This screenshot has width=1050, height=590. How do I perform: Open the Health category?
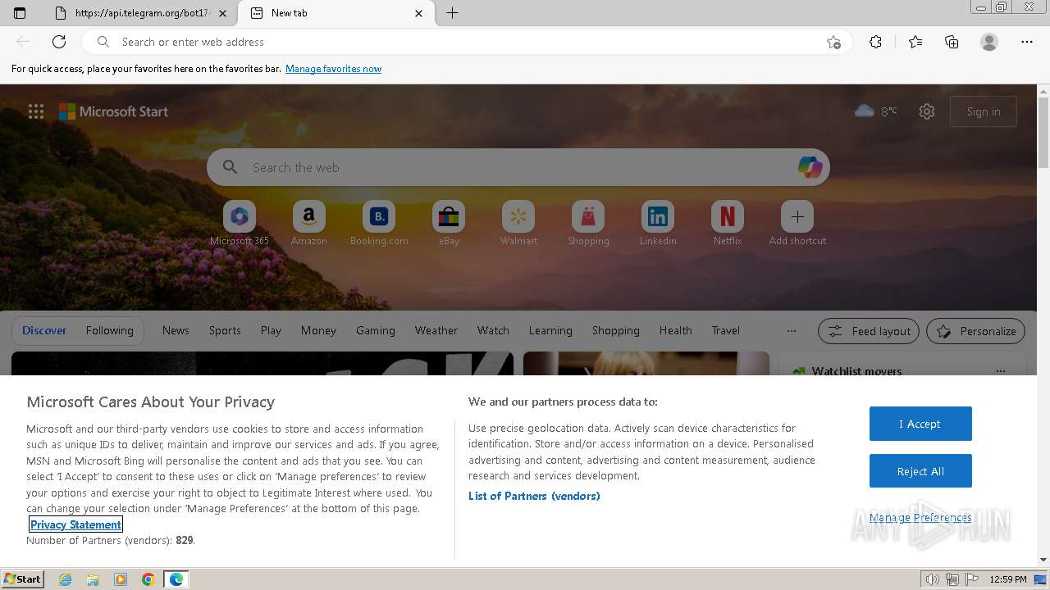676,330
